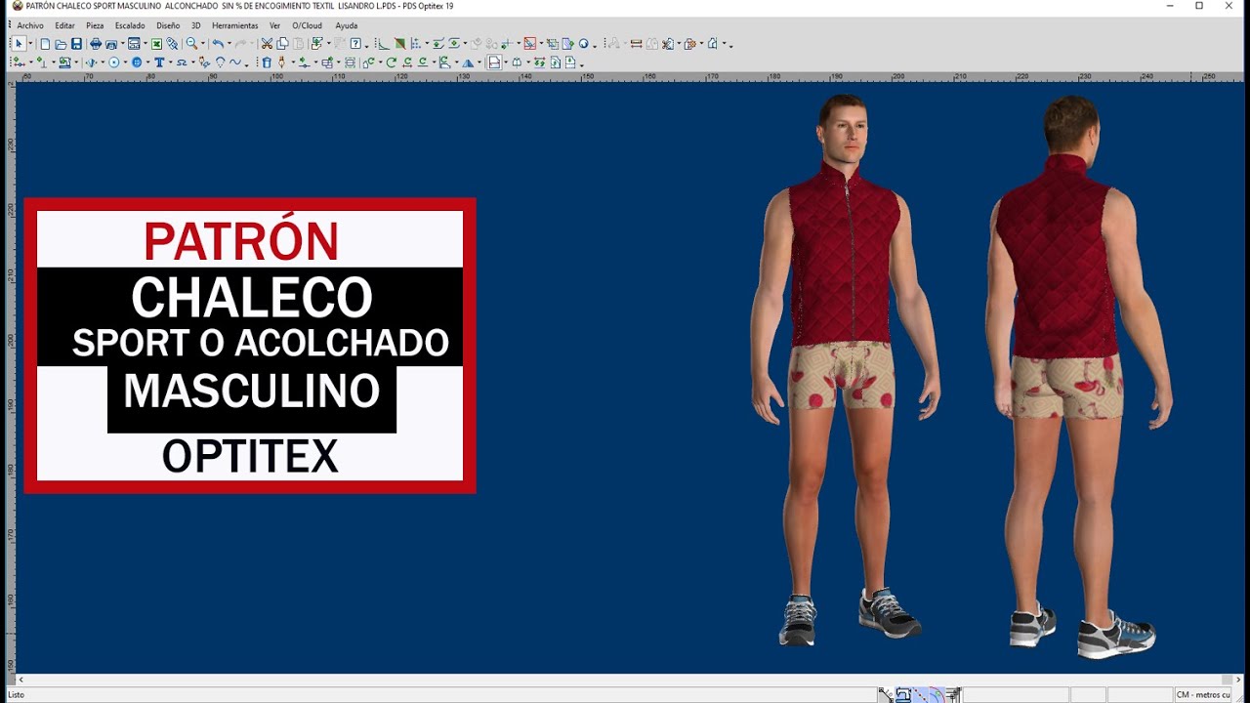Select the Text tool T icon
The width and height of the screenshot is (1250, 703).
[159, 62]
